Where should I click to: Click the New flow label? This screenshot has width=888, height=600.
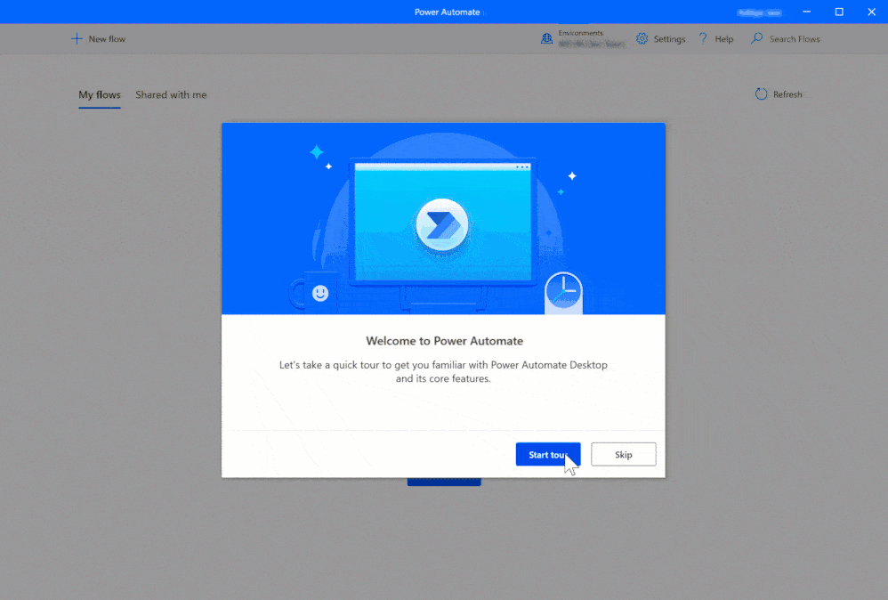coord(105,38)
